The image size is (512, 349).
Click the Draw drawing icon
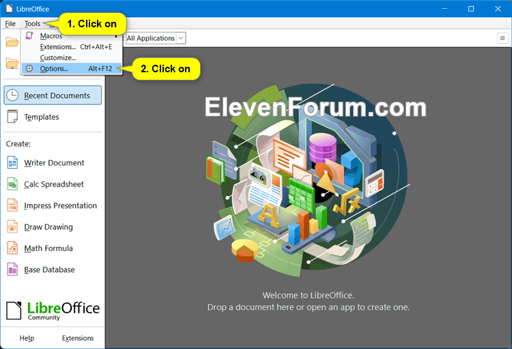coord(12,227)
